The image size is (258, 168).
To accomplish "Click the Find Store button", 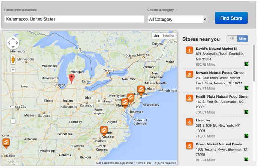I will [231, 18].
